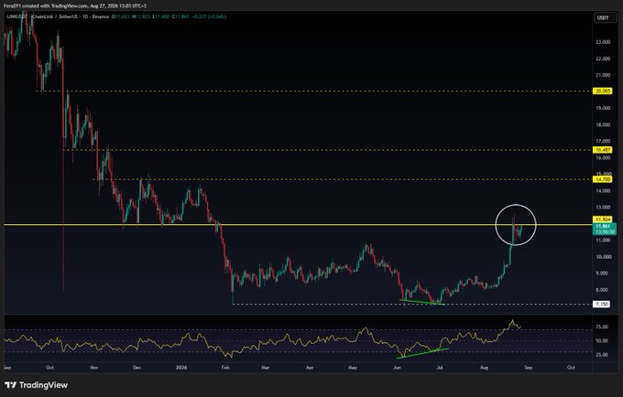This screenshot has width=623, height=397.
Task: Click the 23.000 price axis value
Action: 603,42
